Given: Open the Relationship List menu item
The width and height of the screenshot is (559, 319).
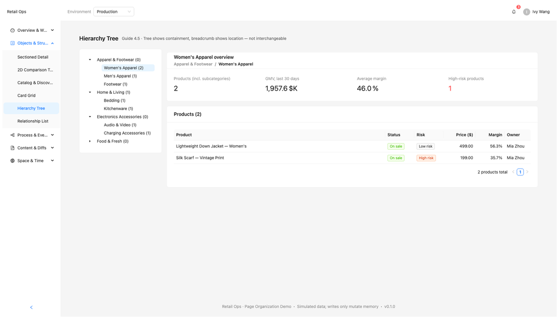Looking at the screenshot, I should 31,121.
